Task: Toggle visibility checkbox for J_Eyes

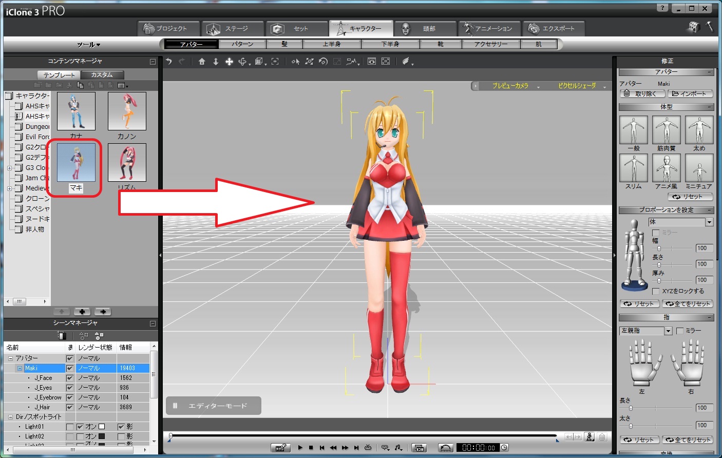Action: tap(70, 388)
